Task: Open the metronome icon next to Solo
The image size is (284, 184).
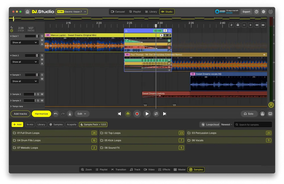Action: 262,114
